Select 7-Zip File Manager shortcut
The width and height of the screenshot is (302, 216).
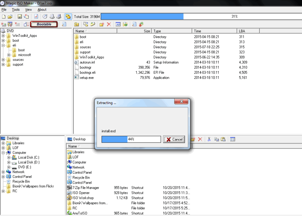tap(86, 188)
